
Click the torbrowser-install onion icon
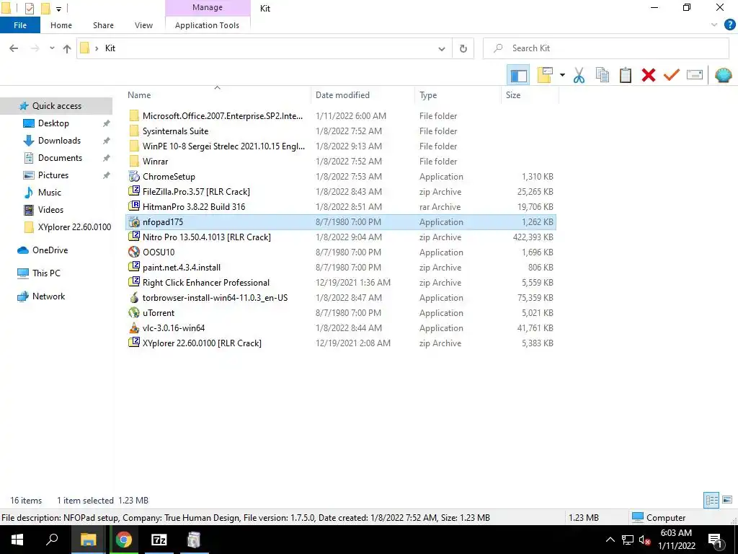134,298
